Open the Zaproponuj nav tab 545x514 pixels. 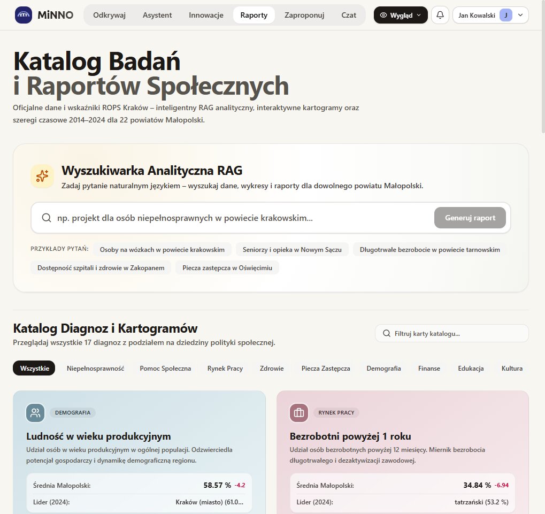pyautogui.click(x=304, y=15)
